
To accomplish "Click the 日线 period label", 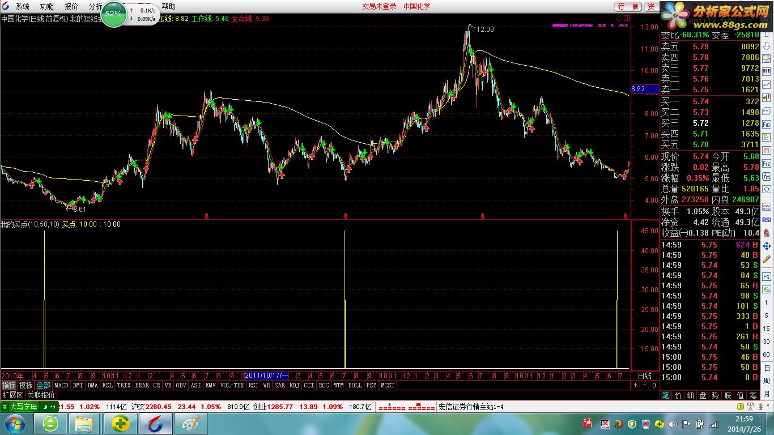I will [x=645, y=376].
